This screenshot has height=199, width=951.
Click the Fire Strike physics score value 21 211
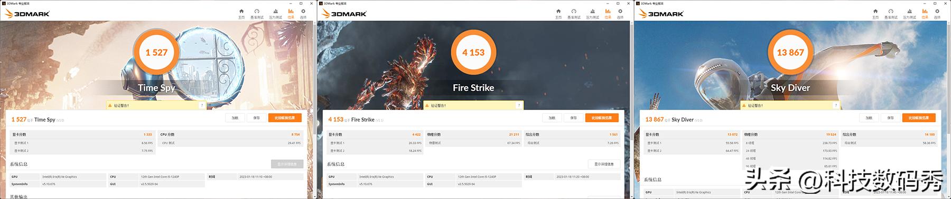pyautogui.click(x=514, y=135)
